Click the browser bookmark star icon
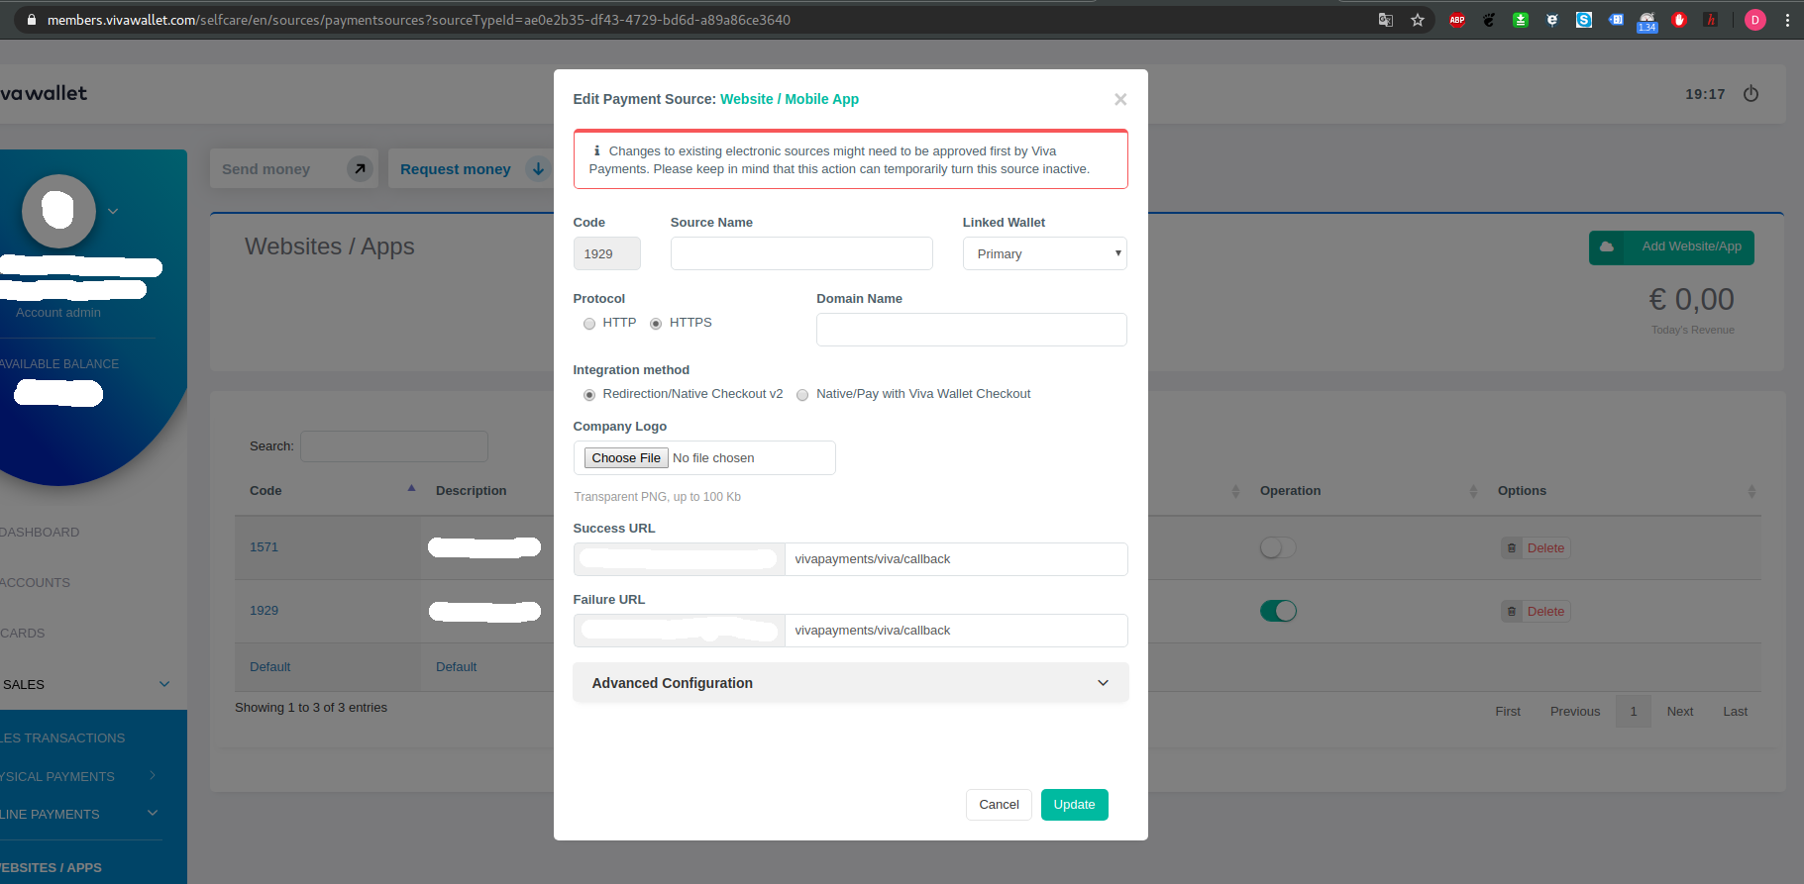The width and height of the screenshot is (1804, 884). 1418,20
